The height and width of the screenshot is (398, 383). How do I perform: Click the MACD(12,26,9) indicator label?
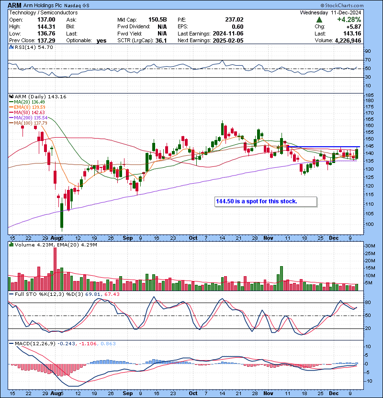pos(35,343)
